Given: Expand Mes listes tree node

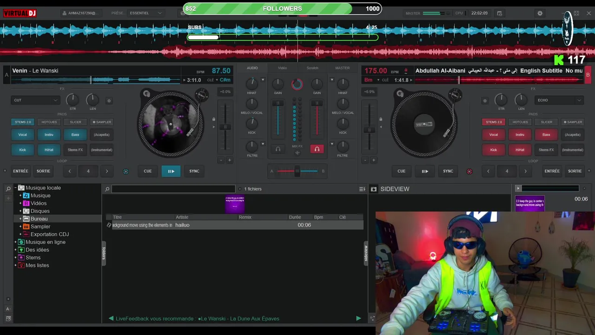Looking at the screenshot, I should click(x=15, y=265).
